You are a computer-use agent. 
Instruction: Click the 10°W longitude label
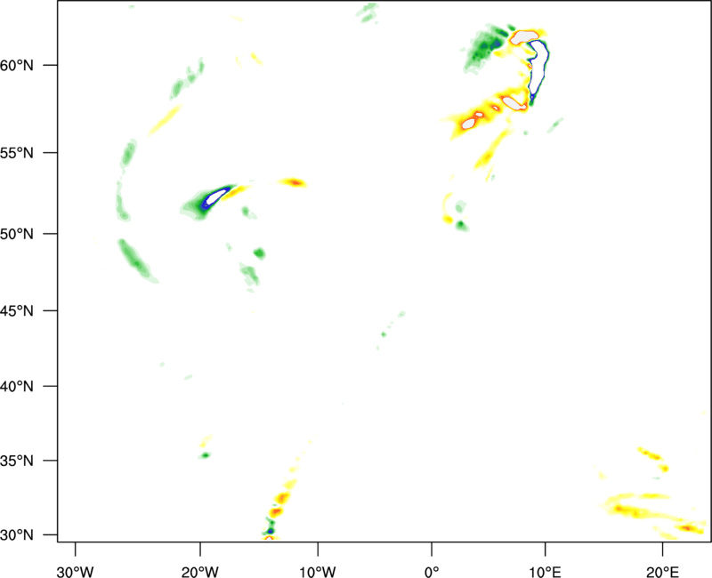click(x=318, y=572)
